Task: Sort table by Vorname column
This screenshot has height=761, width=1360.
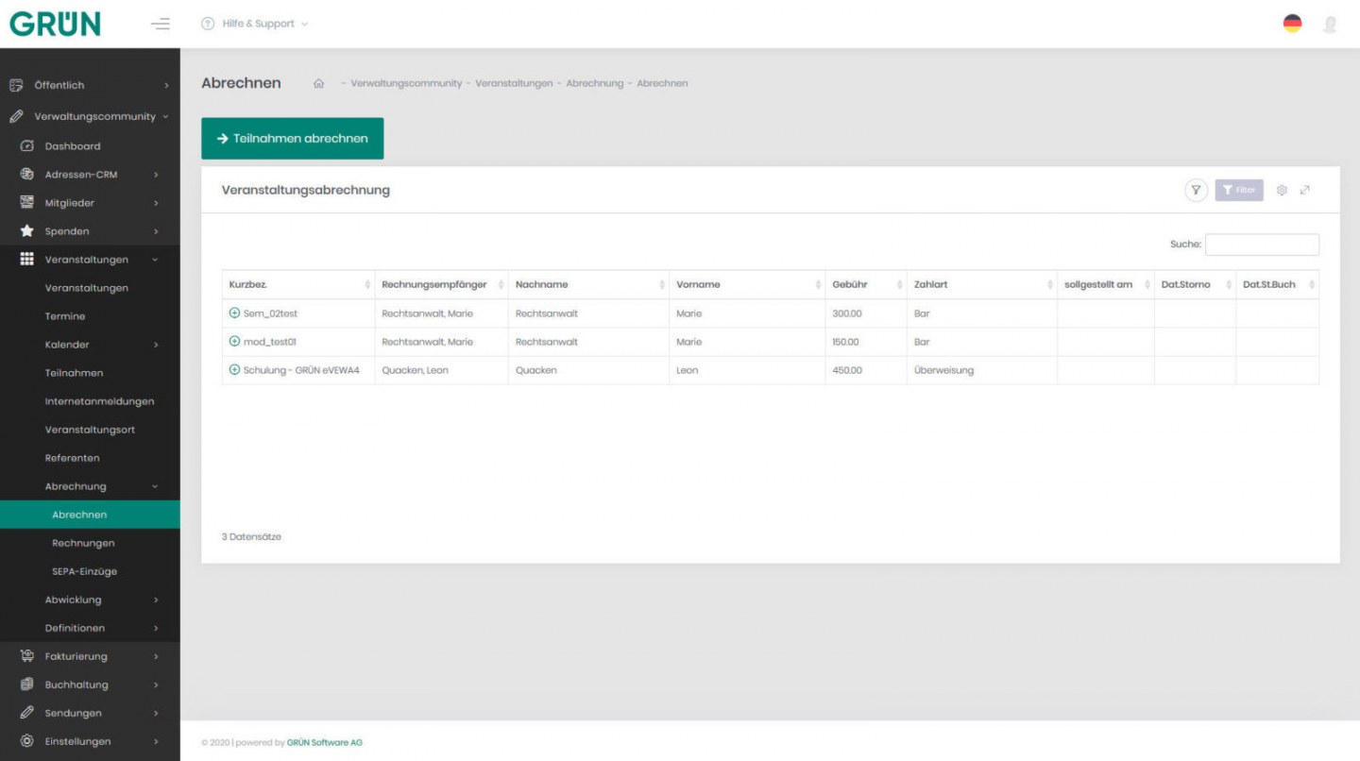Action: tap(747, 284)
